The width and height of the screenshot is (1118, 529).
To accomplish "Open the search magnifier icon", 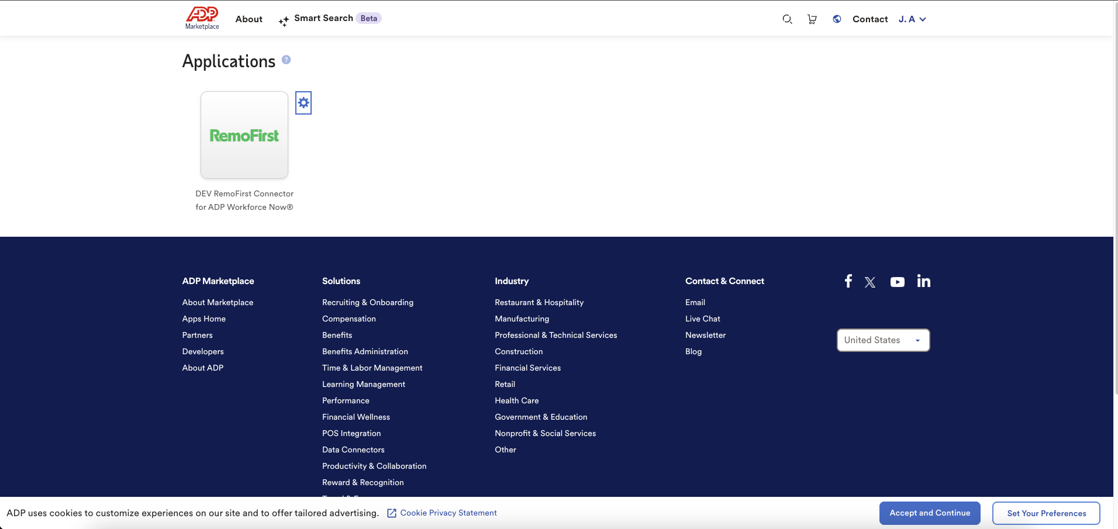I will [787, 19].
